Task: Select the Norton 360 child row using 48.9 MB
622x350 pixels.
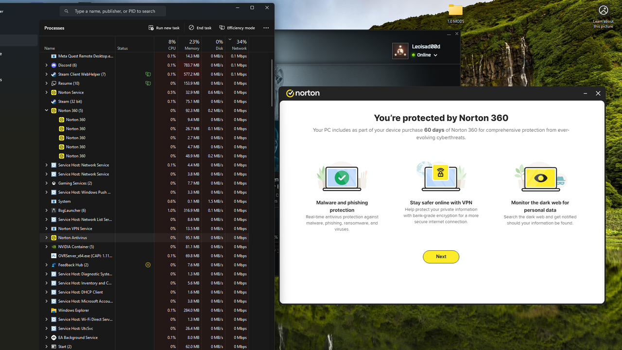Action: (x=144, y=156)
